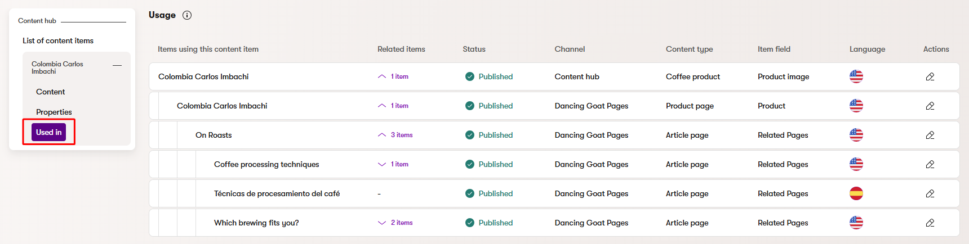The height and width of the screenshot is (244, 969).
Task: Edit Coffee processing techniques article
Action: pos(930,164)
